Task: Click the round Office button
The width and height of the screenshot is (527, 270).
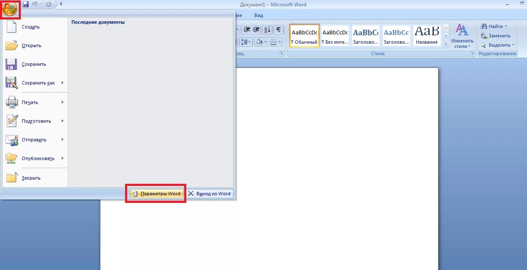Action: (10, 8)
